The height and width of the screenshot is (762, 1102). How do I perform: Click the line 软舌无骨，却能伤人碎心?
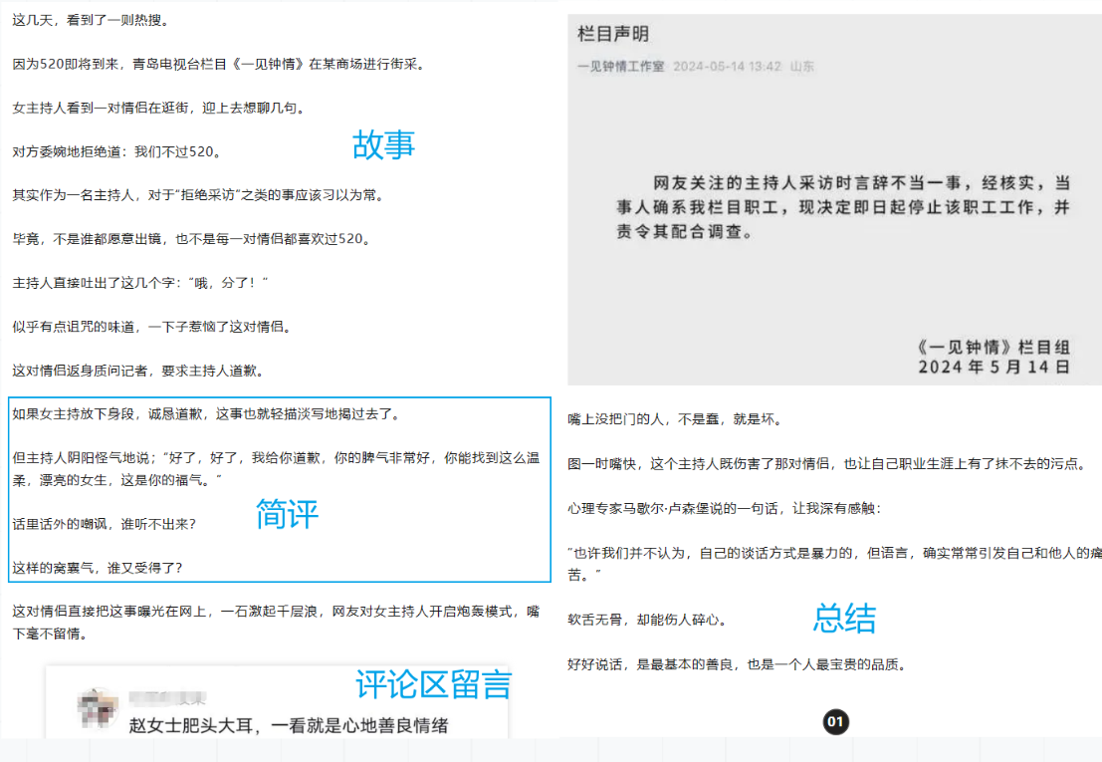(x=647, y=620)
